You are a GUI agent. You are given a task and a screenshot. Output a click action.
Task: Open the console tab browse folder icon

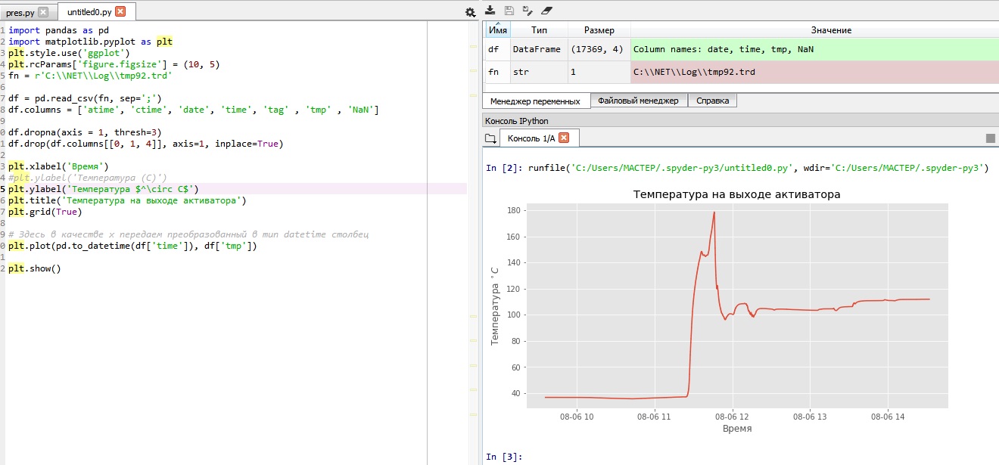click(490, 138)
